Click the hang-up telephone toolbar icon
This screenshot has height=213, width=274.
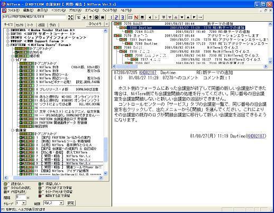[103, 17]
